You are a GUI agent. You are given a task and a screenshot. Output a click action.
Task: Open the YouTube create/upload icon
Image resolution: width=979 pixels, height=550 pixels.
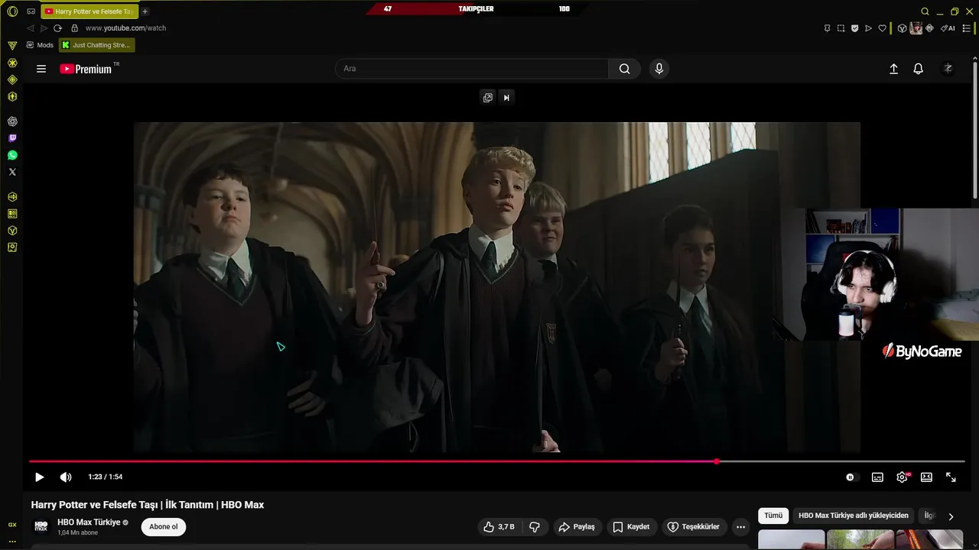(893, 69)
